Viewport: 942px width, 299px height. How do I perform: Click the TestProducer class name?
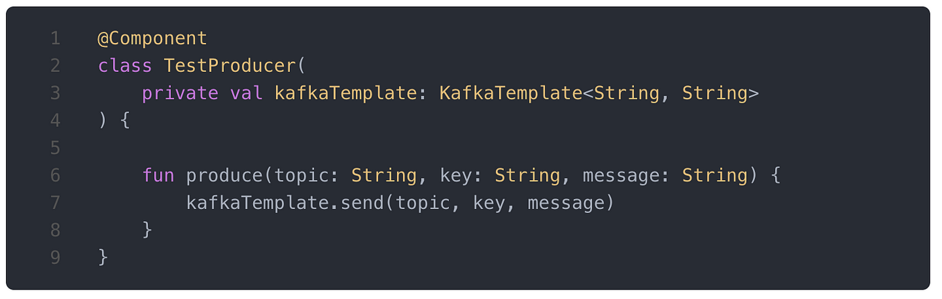[x=229, y=66]
